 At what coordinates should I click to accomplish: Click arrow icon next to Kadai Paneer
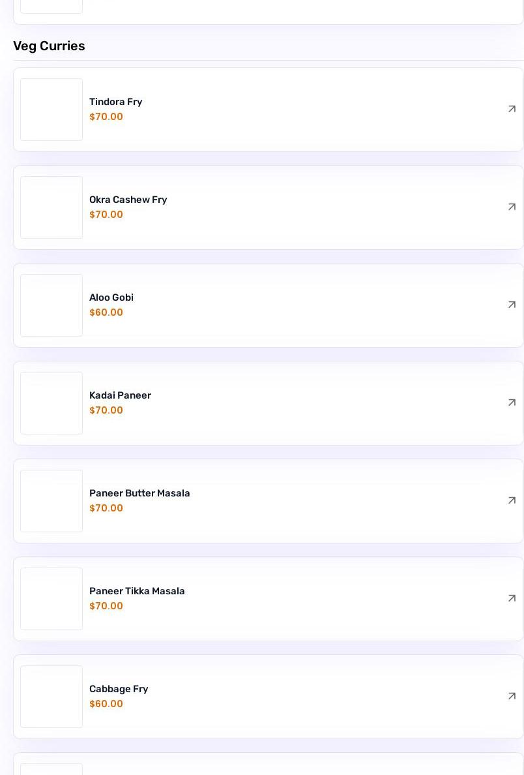click(x=512, y=403)
